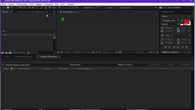
Task: Select the Основы workspace
Action: point(110,8)
